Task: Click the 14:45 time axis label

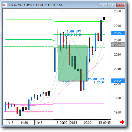Action: click(39, 122)
